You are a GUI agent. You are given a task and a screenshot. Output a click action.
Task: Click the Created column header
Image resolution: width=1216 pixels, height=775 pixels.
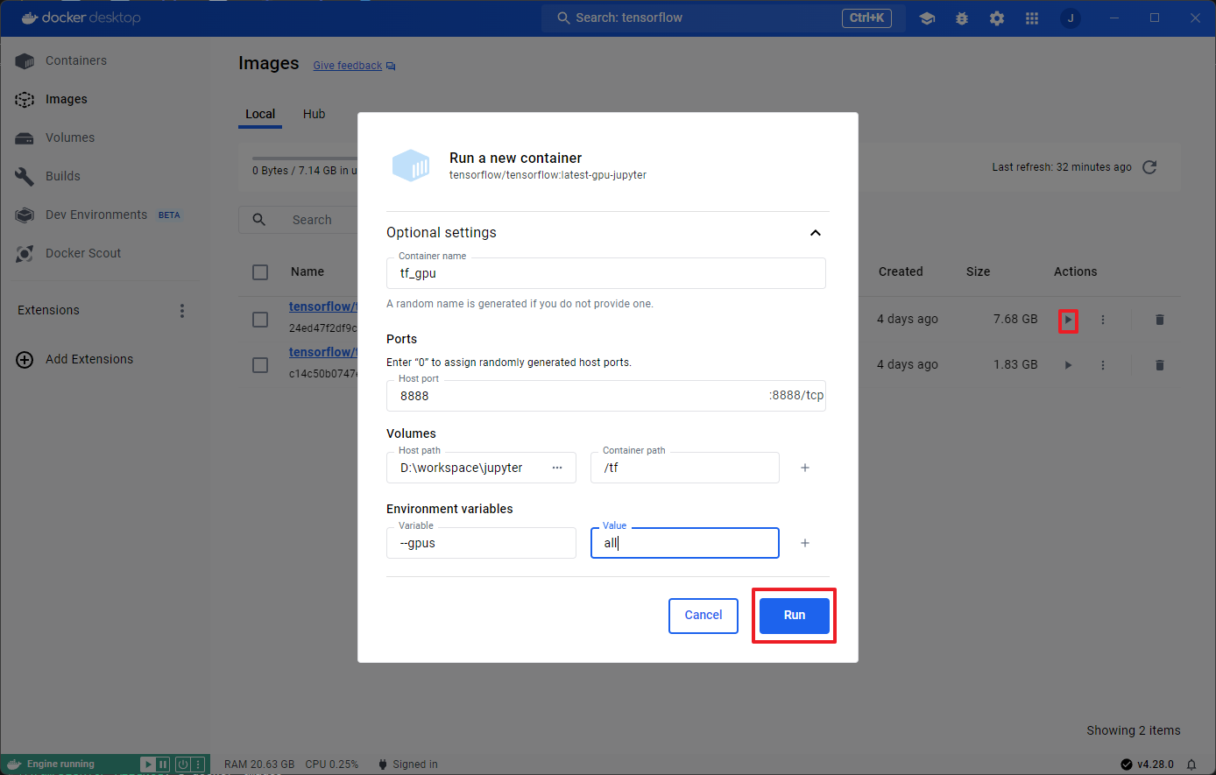pyautogui.click(x=901, y=272)
